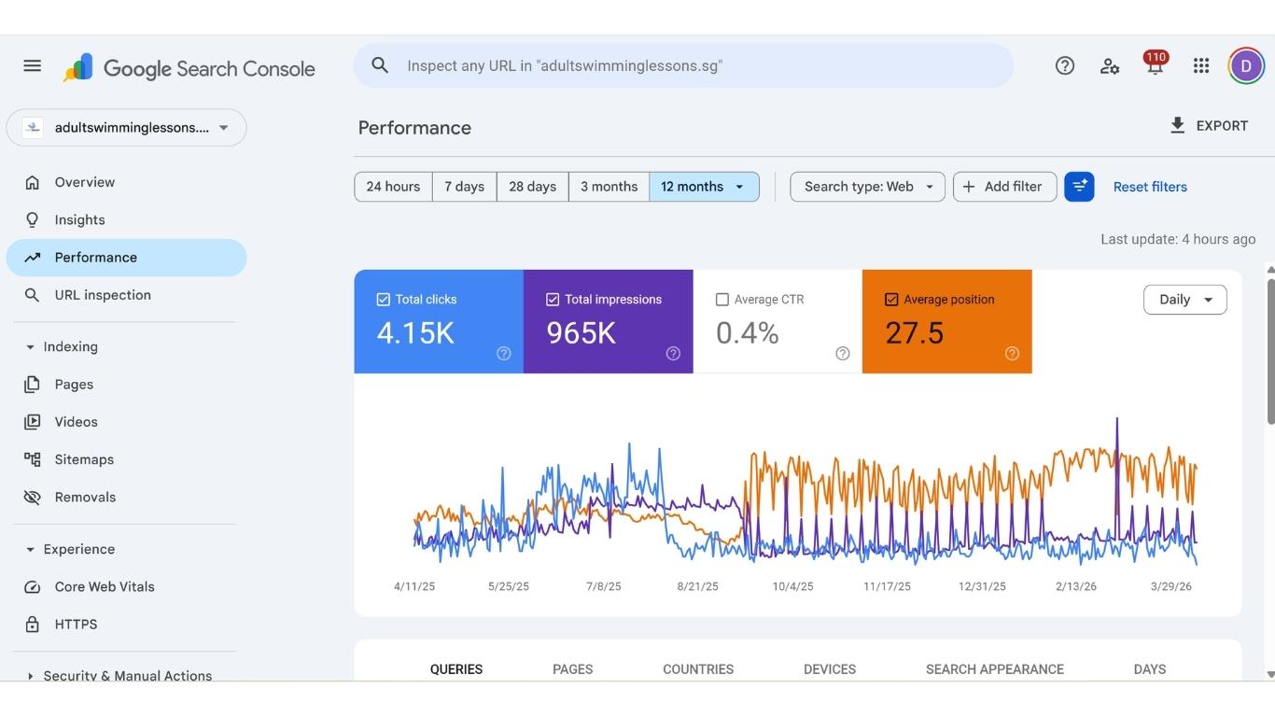Click the Reset filters link
Screen dimensions: 1275x717
(x=1150, y=187)
